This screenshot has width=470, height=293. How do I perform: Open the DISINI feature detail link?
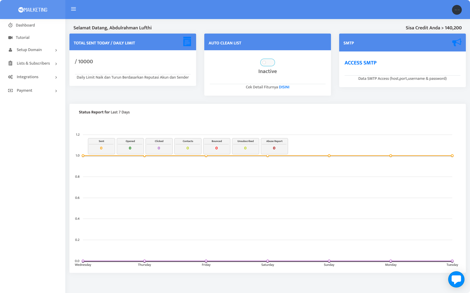pyautogui.click(x=284, y=87)
